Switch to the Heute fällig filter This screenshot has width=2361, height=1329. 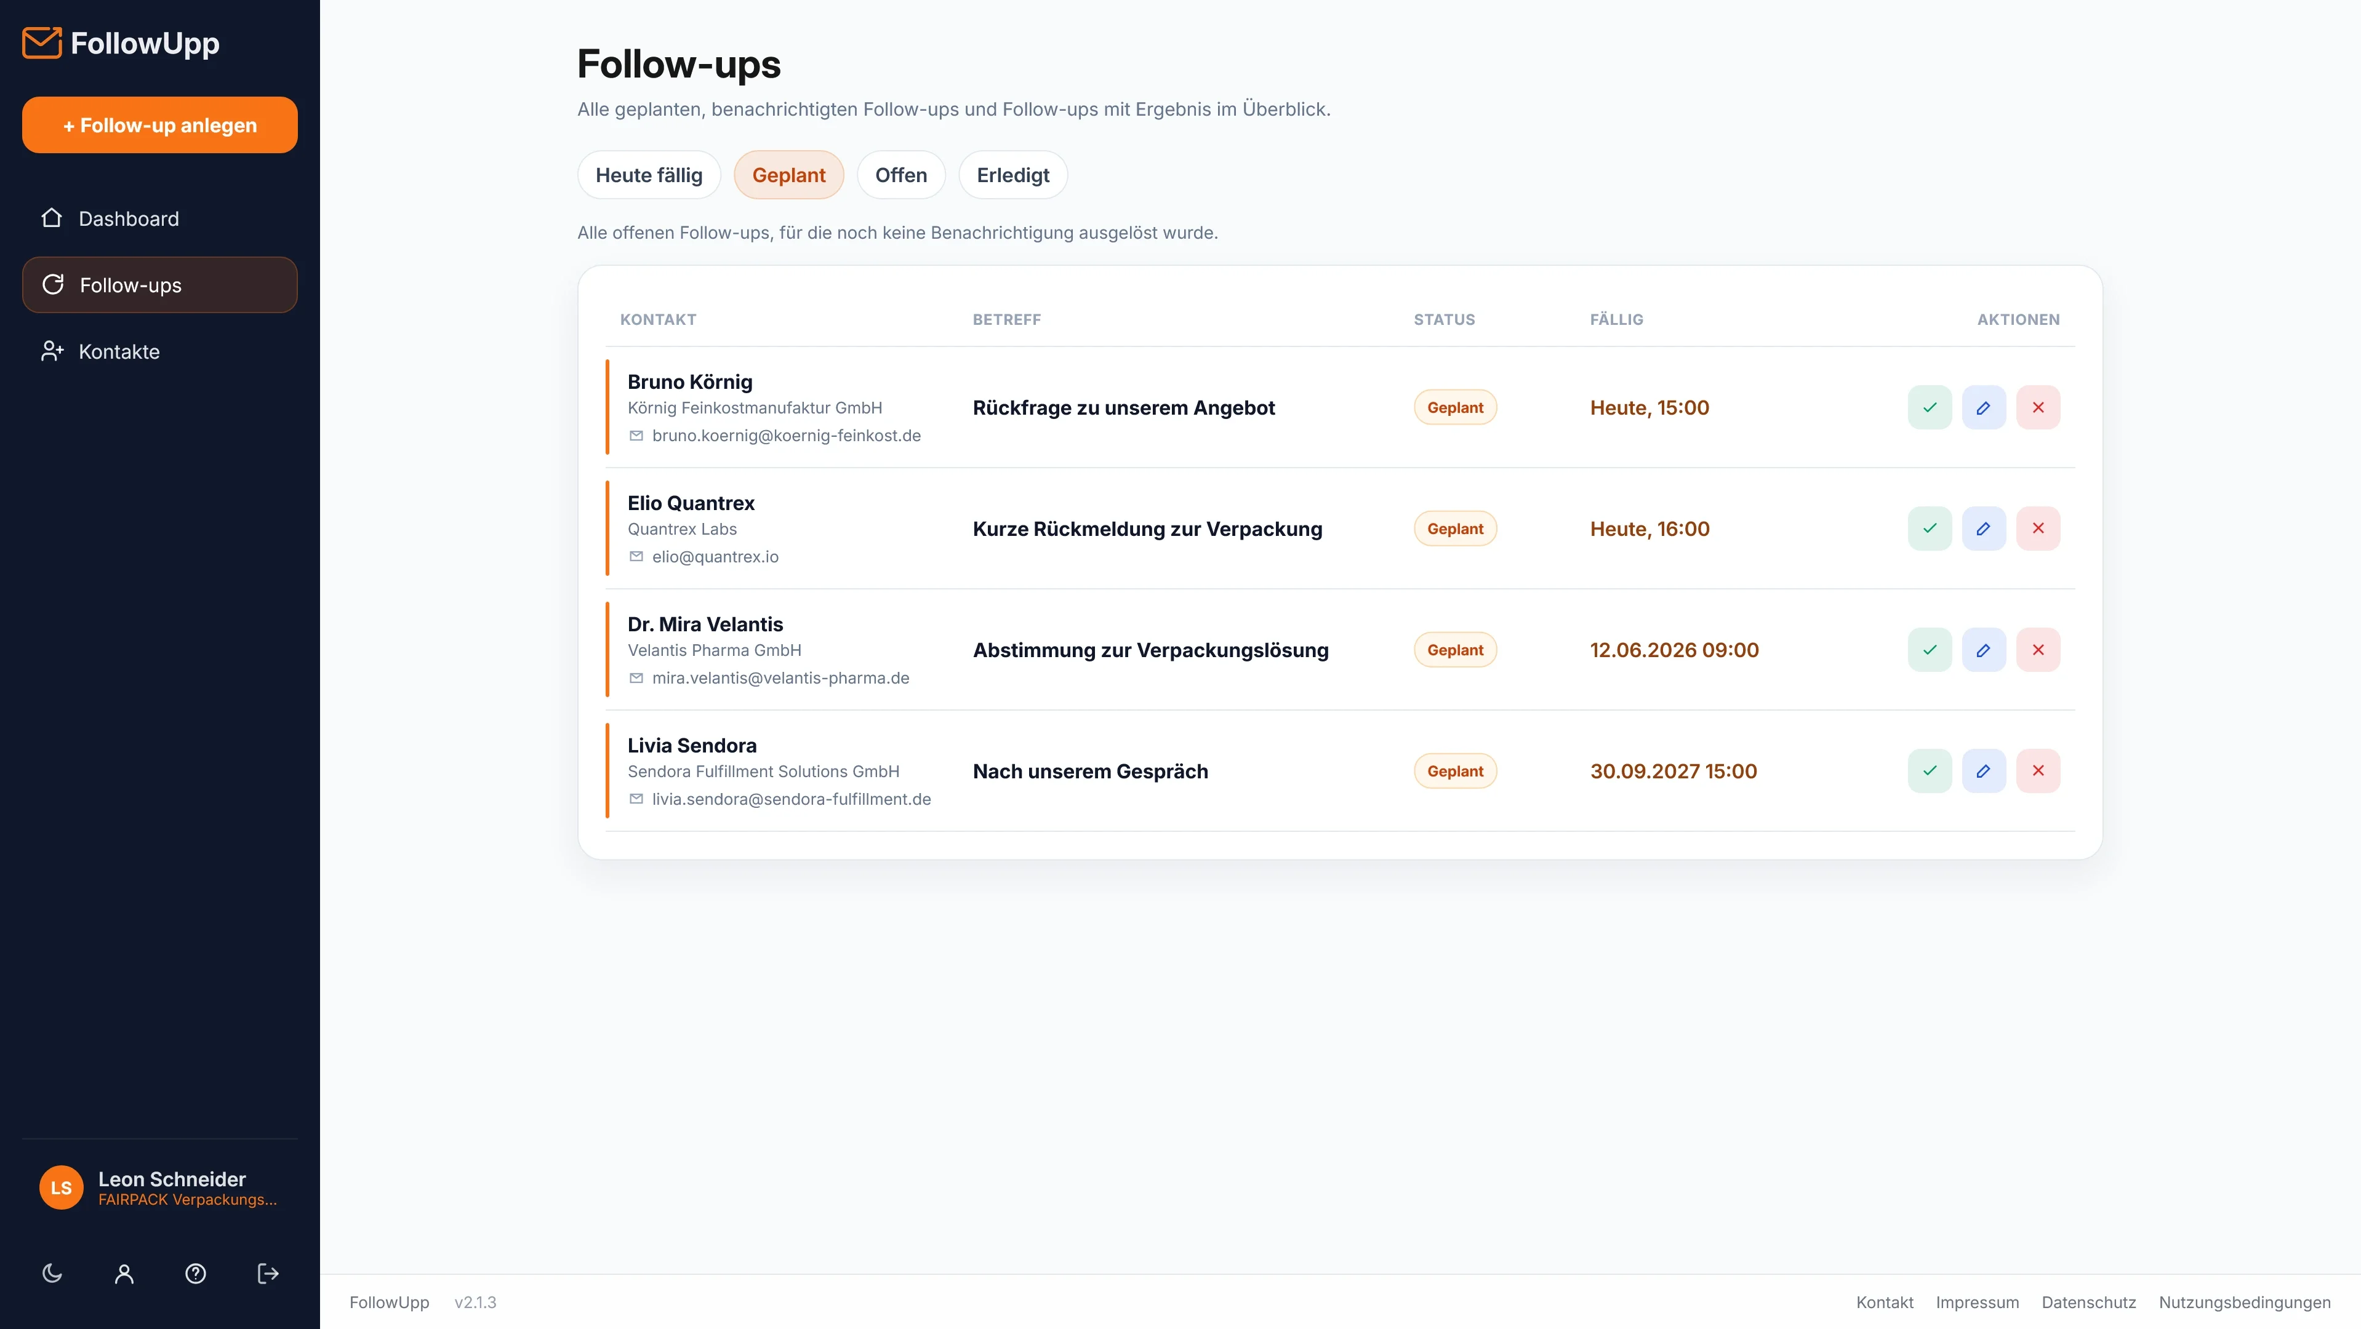tap(649, 175)
